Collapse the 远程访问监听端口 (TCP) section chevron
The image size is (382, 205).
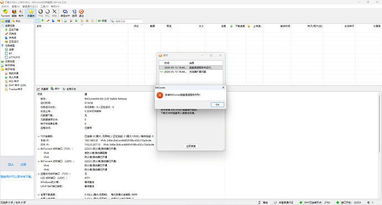pos(39,174)
